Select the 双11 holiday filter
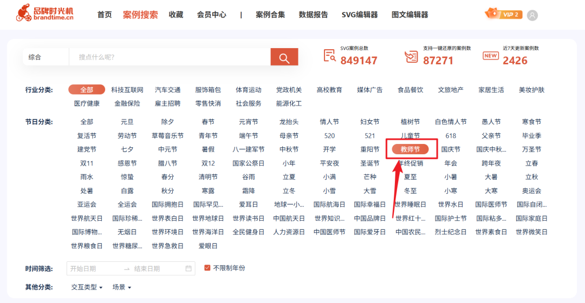The image size is (585, 303). (87, 163)
